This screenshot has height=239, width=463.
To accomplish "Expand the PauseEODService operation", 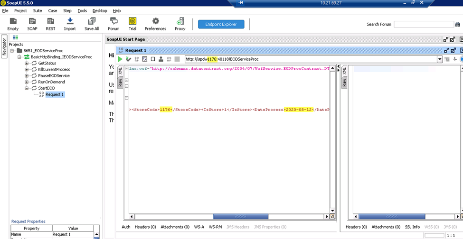I will [x=27, y=76].
